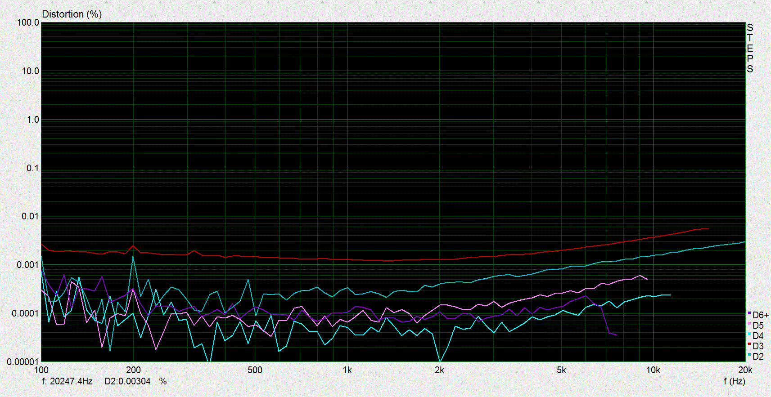Click the D6+ purple color marker
The height and width of the screenshot is (397, 771).
point(749,313)
